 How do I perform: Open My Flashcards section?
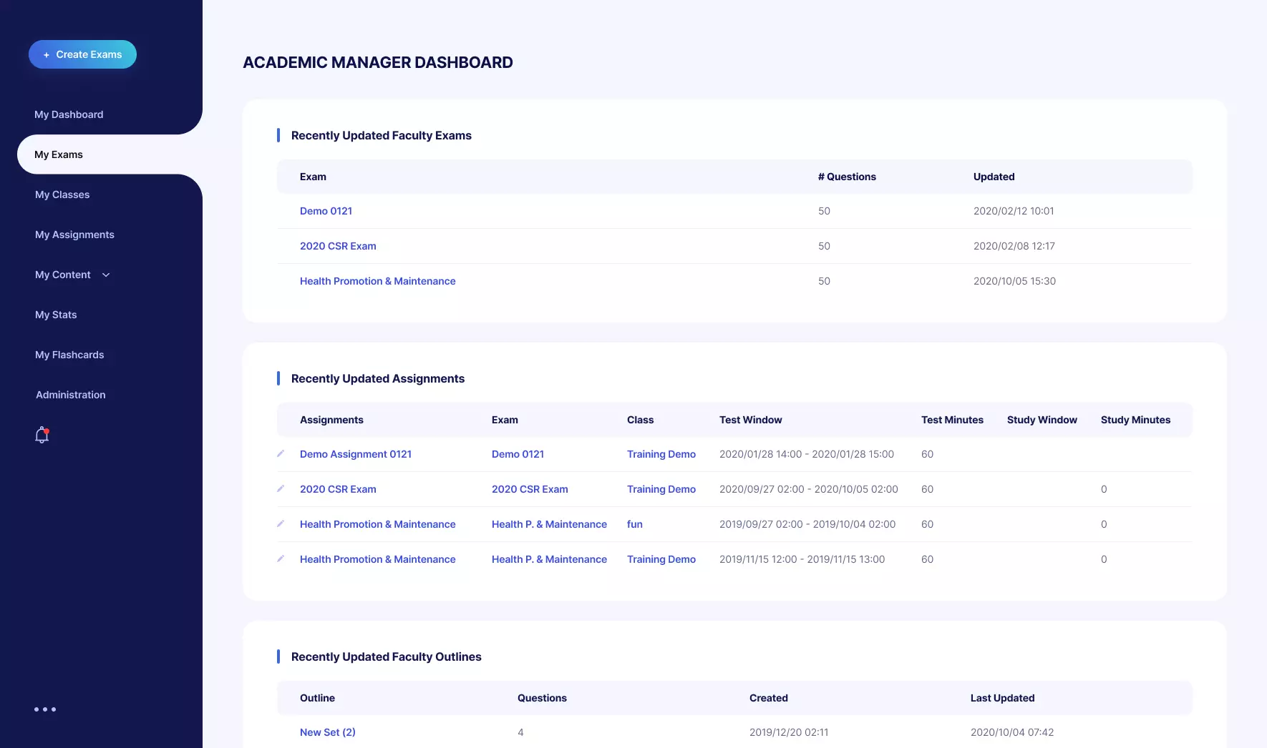(69, 355)
